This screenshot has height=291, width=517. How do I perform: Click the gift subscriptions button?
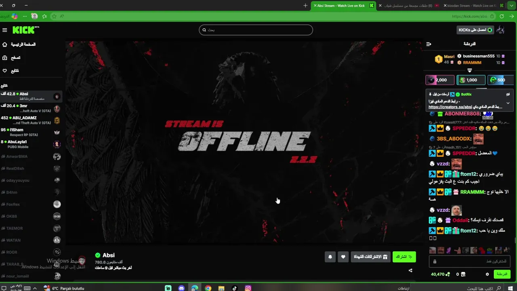pyautogui.click(x=370, y=257)
